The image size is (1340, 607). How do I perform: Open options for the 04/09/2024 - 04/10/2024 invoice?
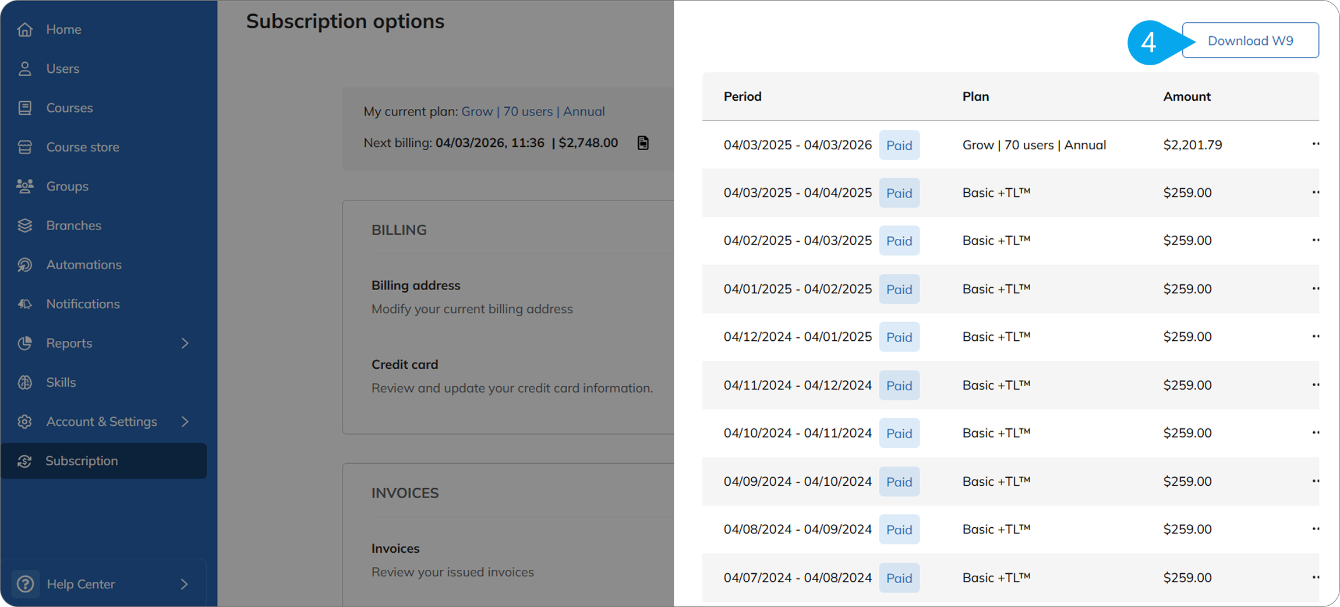click(1316, 481)
